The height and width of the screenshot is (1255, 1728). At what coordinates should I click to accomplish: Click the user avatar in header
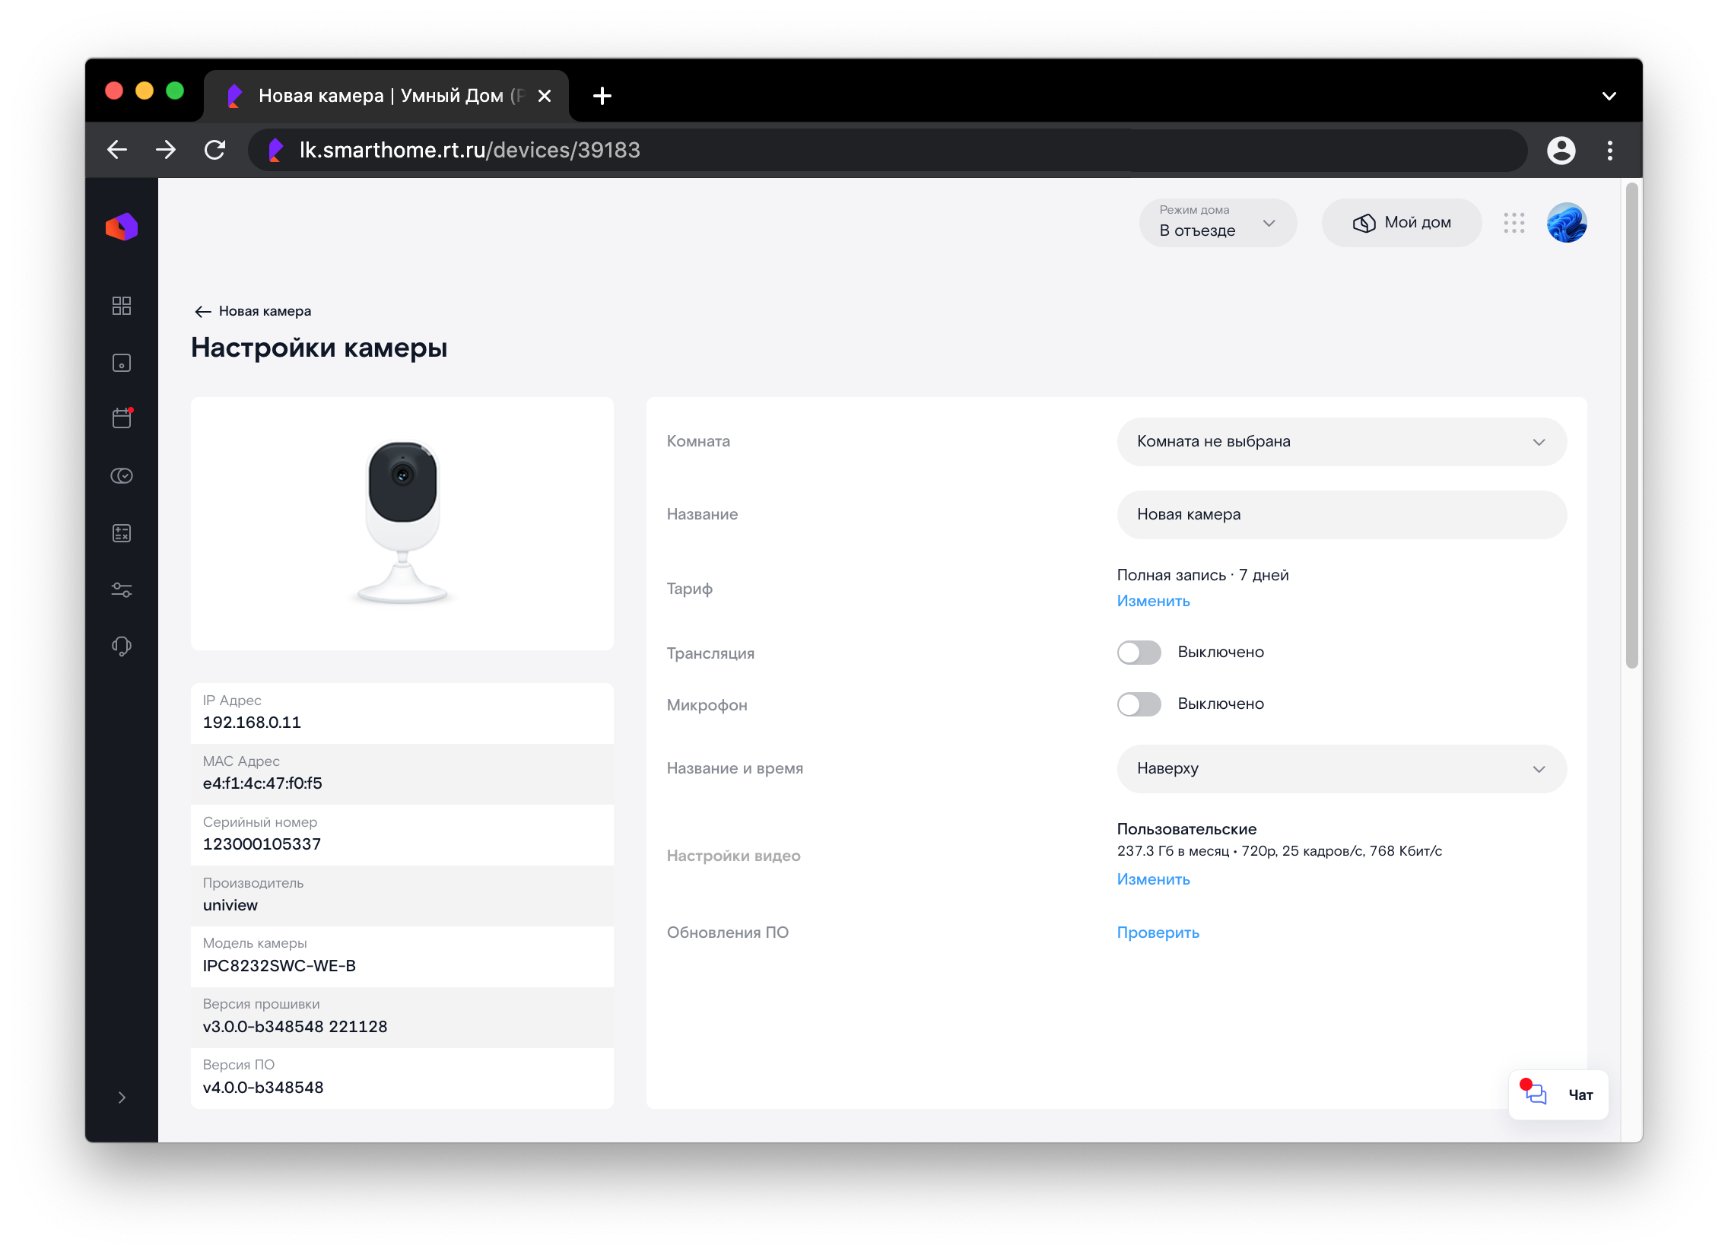(x=1566, y=223)
